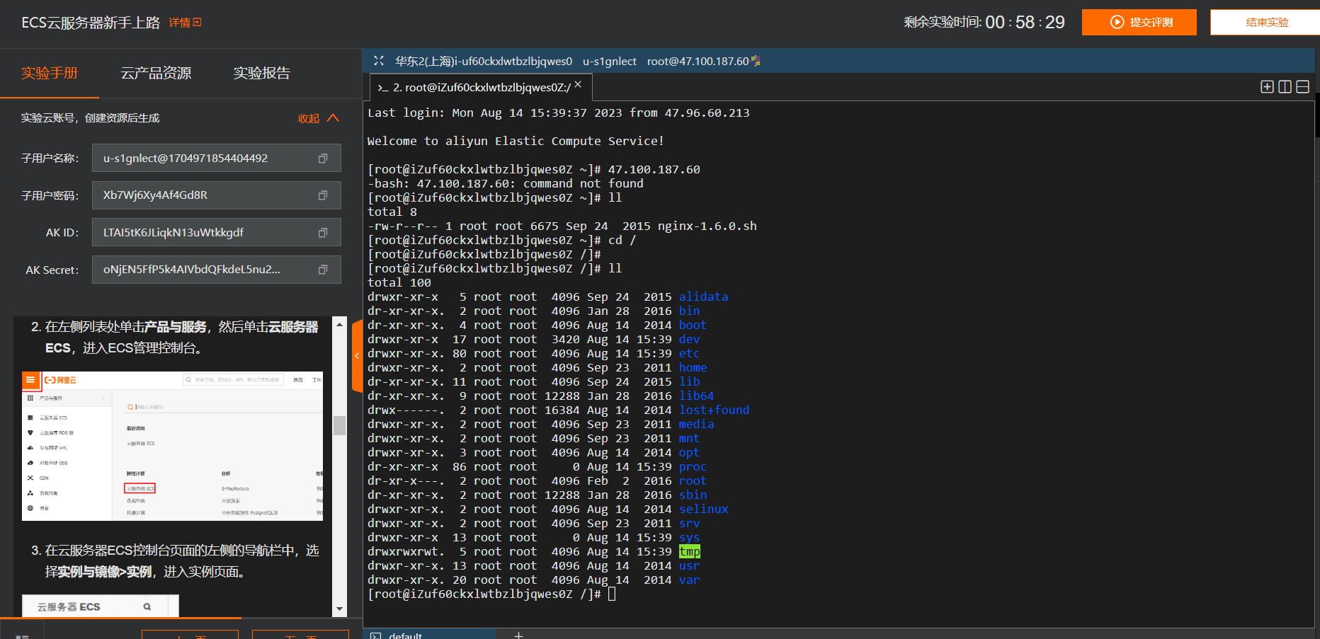Collapse the account section with 收起
1320x639 pixels.
point(318,118)
